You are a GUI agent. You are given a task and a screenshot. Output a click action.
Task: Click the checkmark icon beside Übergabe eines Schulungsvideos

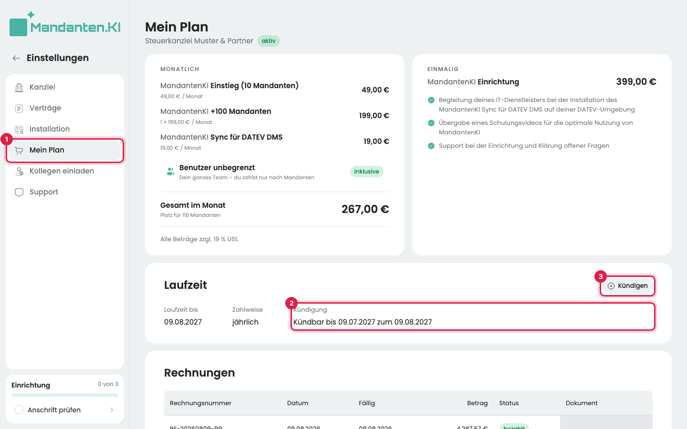(431, 123)
